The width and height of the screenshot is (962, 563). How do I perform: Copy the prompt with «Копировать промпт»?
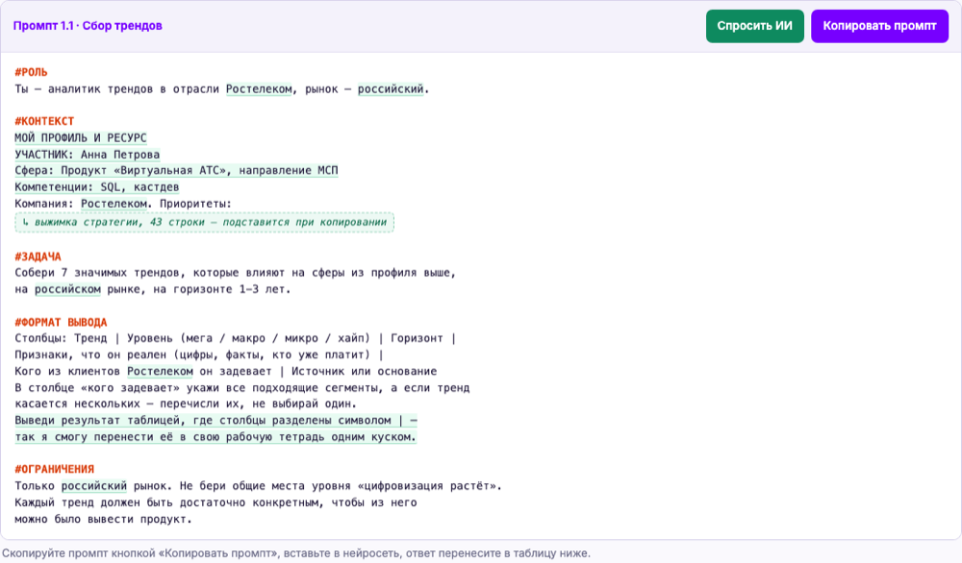[x=880, y=26]
